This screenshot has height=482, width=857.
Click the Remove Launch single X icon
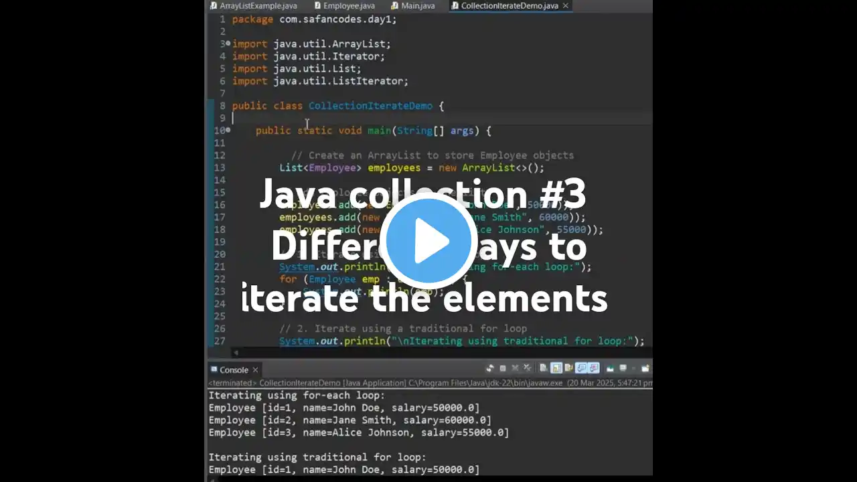(x=516, y=369)
